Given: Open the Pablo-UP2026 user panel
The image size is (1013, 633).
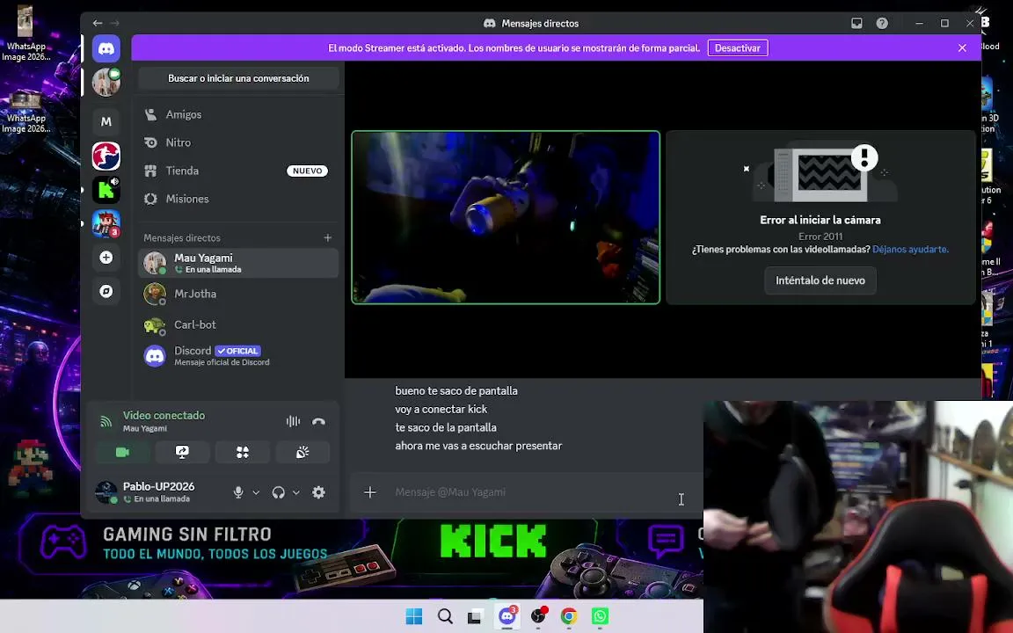Looking at the screenshot, I should pyautogui.click(x=158, y=492).
